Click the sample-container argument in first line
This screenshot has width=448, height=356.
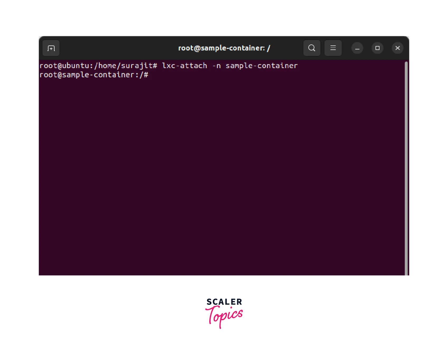[x=261, y=66]
